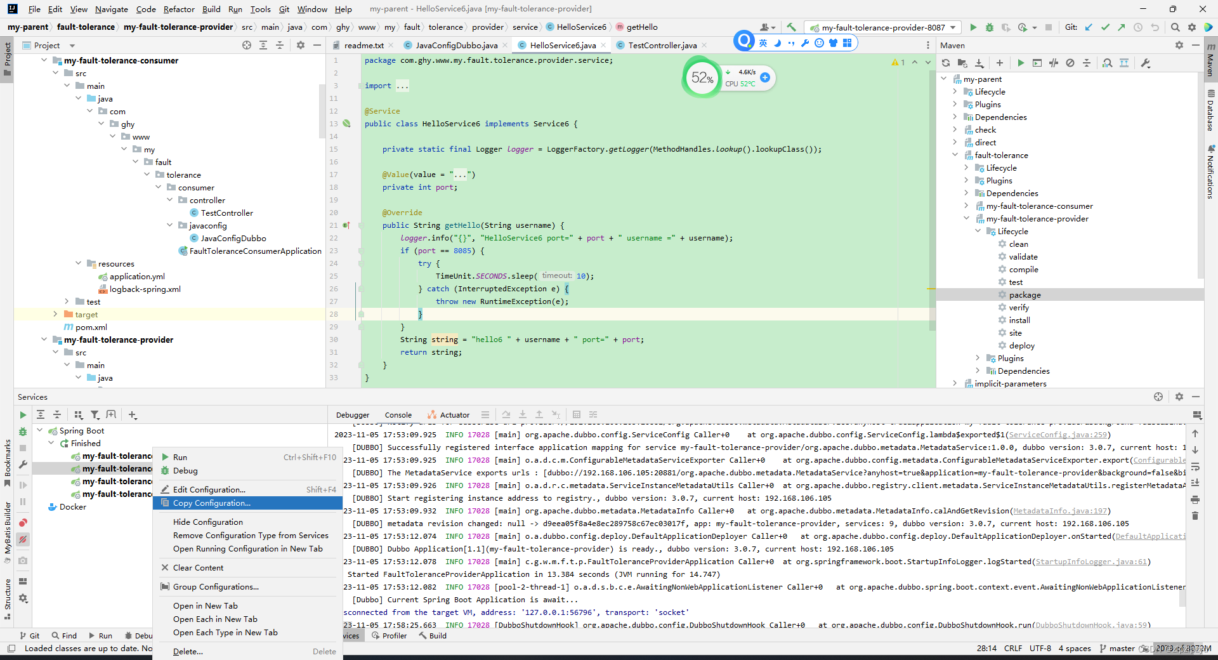Open Search Everywhere magnifier icon
This screenshot has width=1218, height=660.
[x=1175, y=27]
